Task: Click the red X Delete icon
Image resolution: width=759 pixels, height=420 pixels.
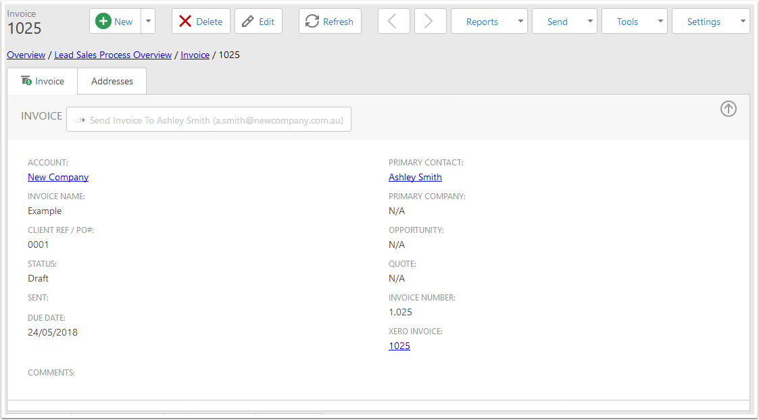Action: click(185, 22)
